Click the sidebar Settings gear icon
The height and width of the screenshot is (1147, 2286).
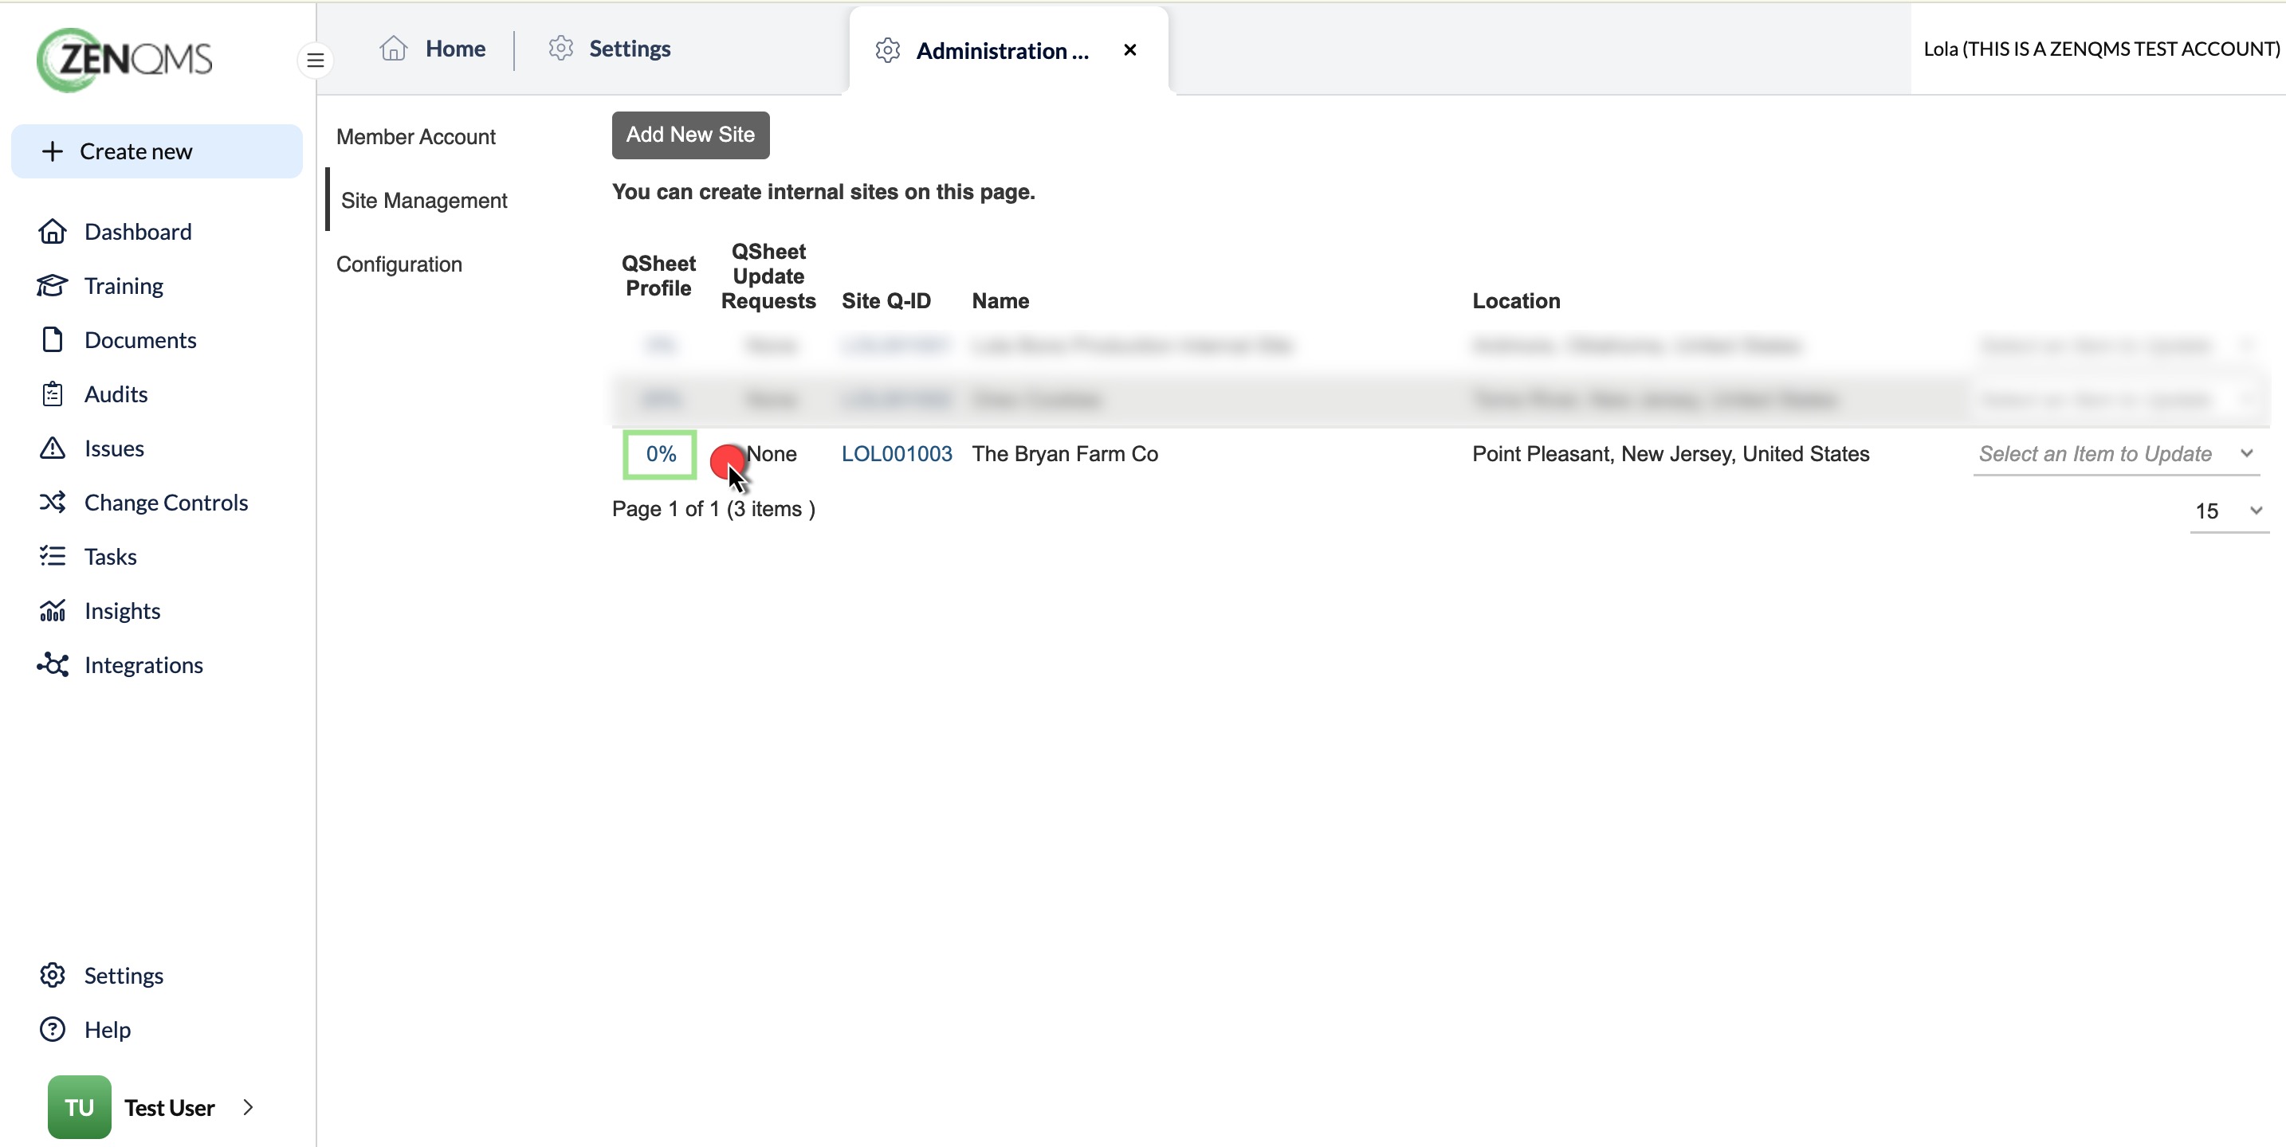pos(53,975)
